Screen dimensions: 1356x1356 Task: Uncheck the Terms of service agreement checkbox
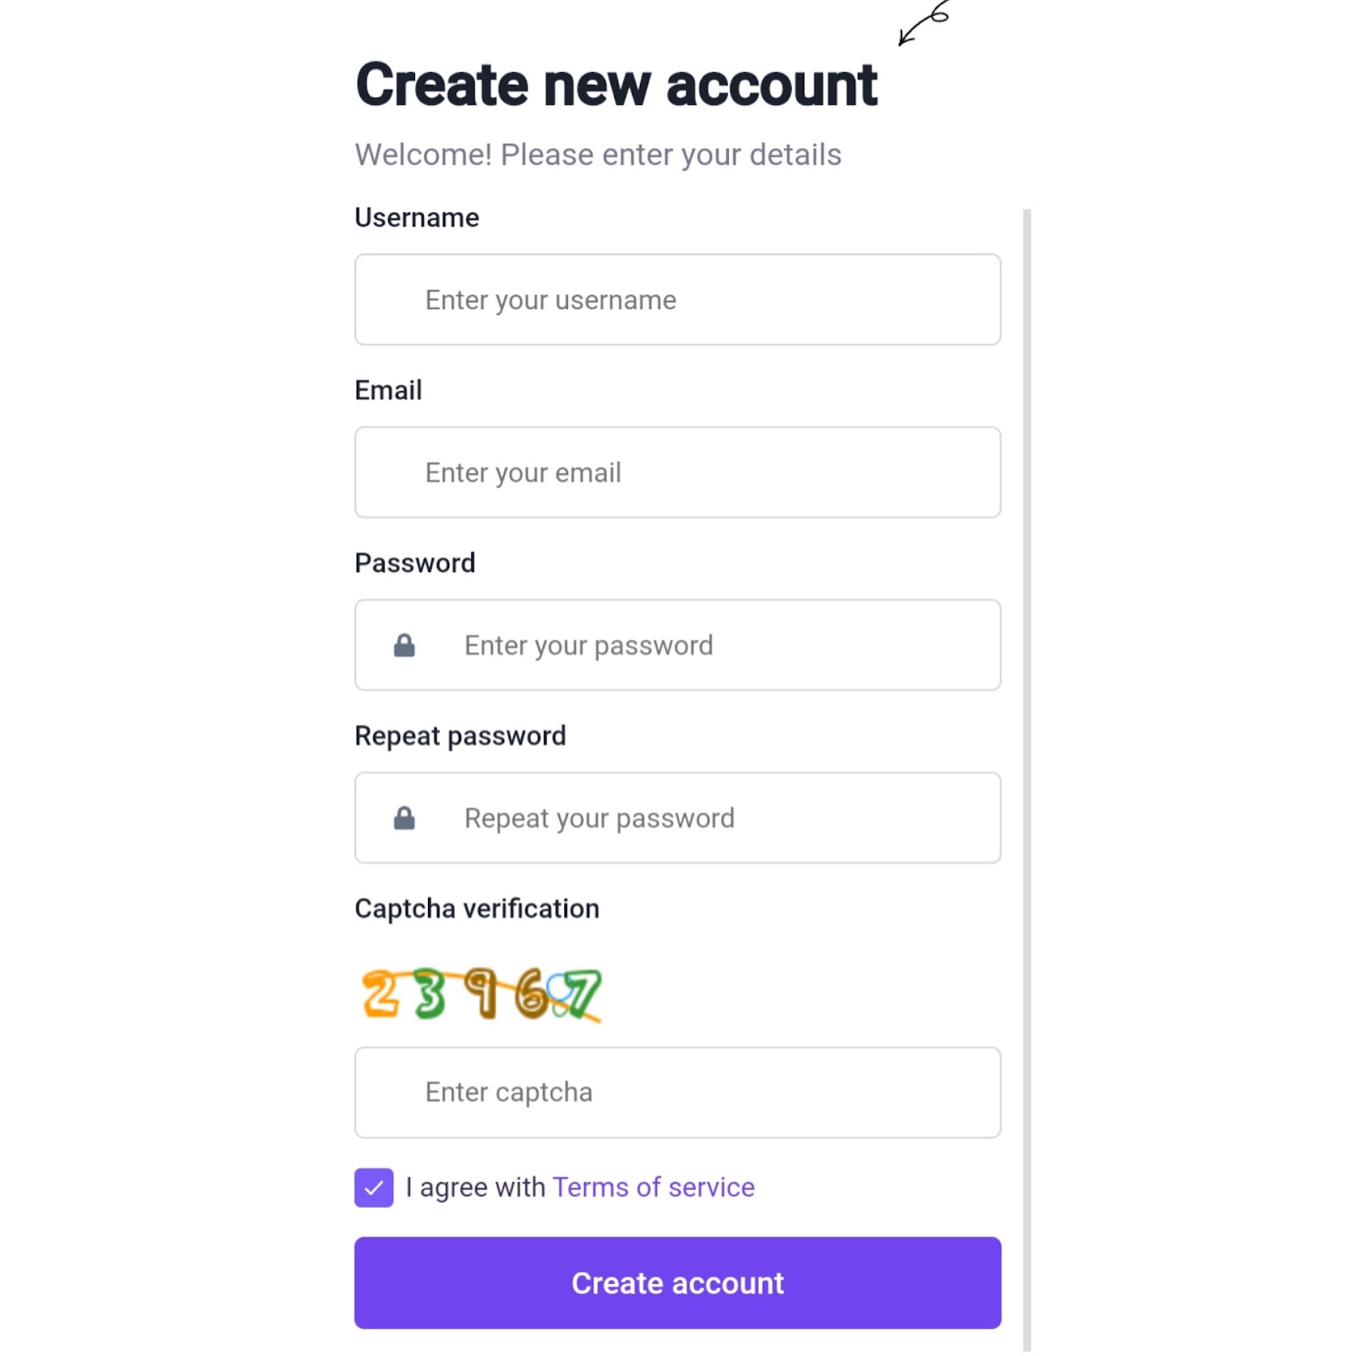[x=374, y=1187]
